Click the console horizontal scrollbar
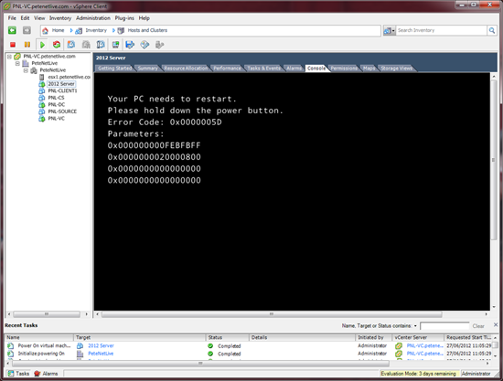This screenshot has height=381, width=503. (272, 314)
